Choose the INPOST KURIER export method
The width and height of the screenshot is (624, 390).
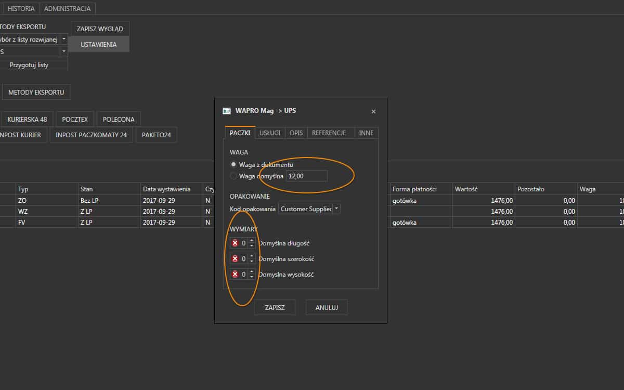23,135
